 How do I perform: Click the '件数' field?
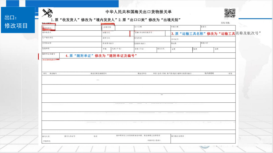106,50
